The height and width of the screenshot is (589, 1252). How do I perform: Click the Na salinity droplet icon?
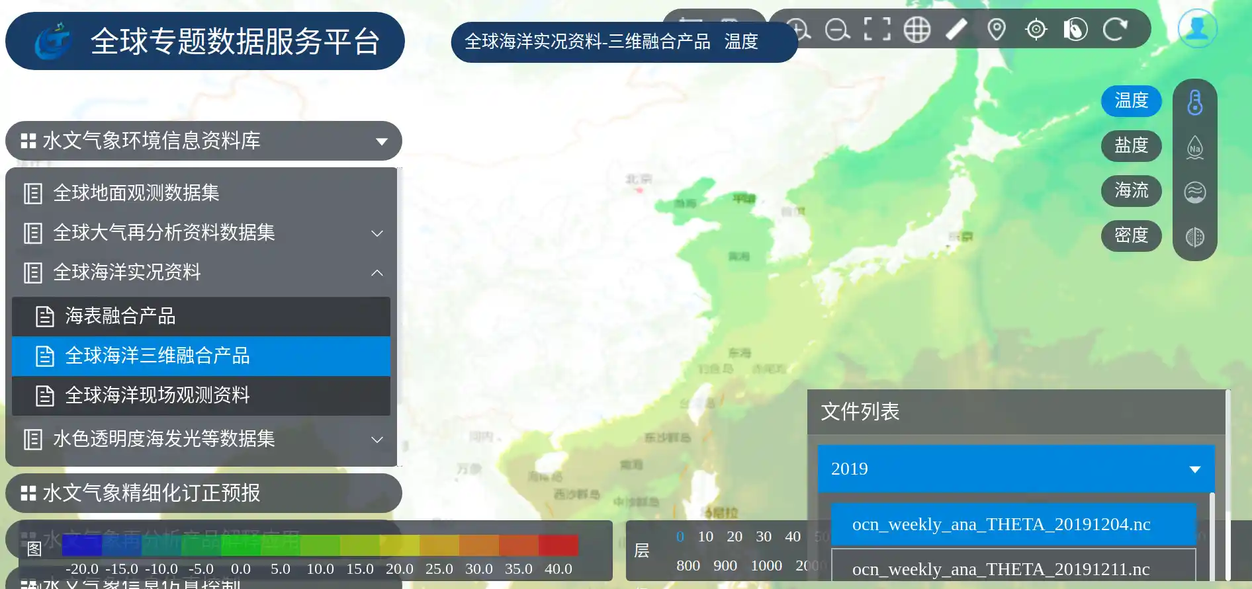[1195, 147]
